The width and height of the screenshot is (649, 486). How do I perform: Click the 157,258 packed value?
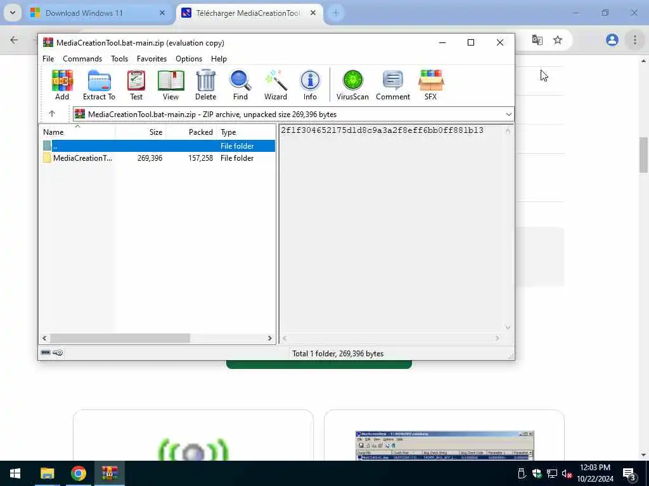(200, 158)
